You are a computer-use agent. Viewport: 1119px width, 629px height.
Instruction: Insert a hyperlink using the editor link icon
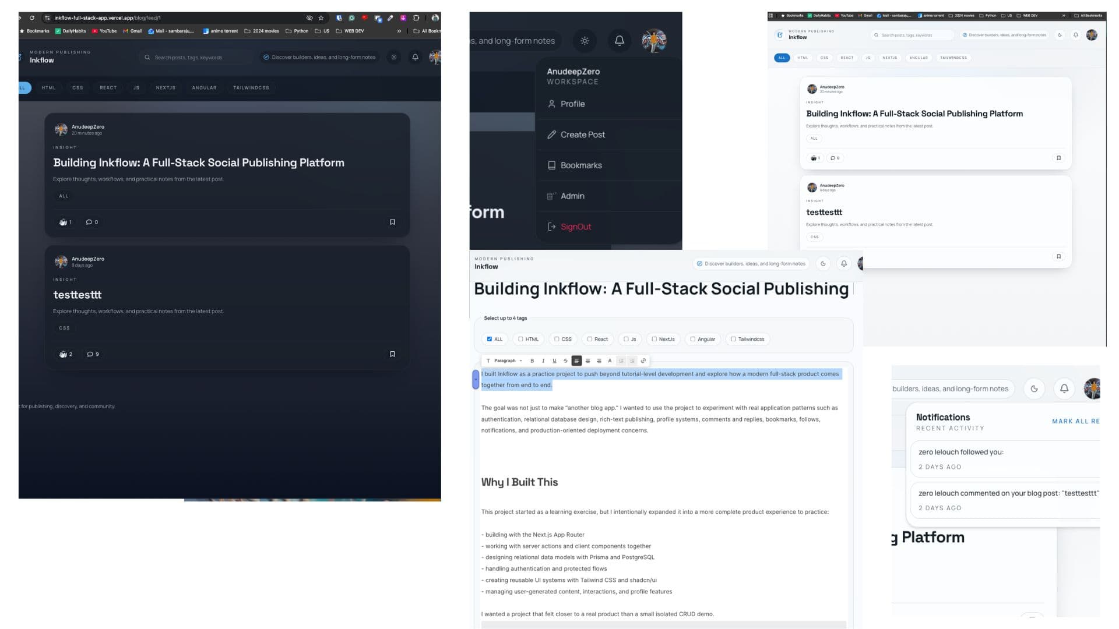(643, 361)
